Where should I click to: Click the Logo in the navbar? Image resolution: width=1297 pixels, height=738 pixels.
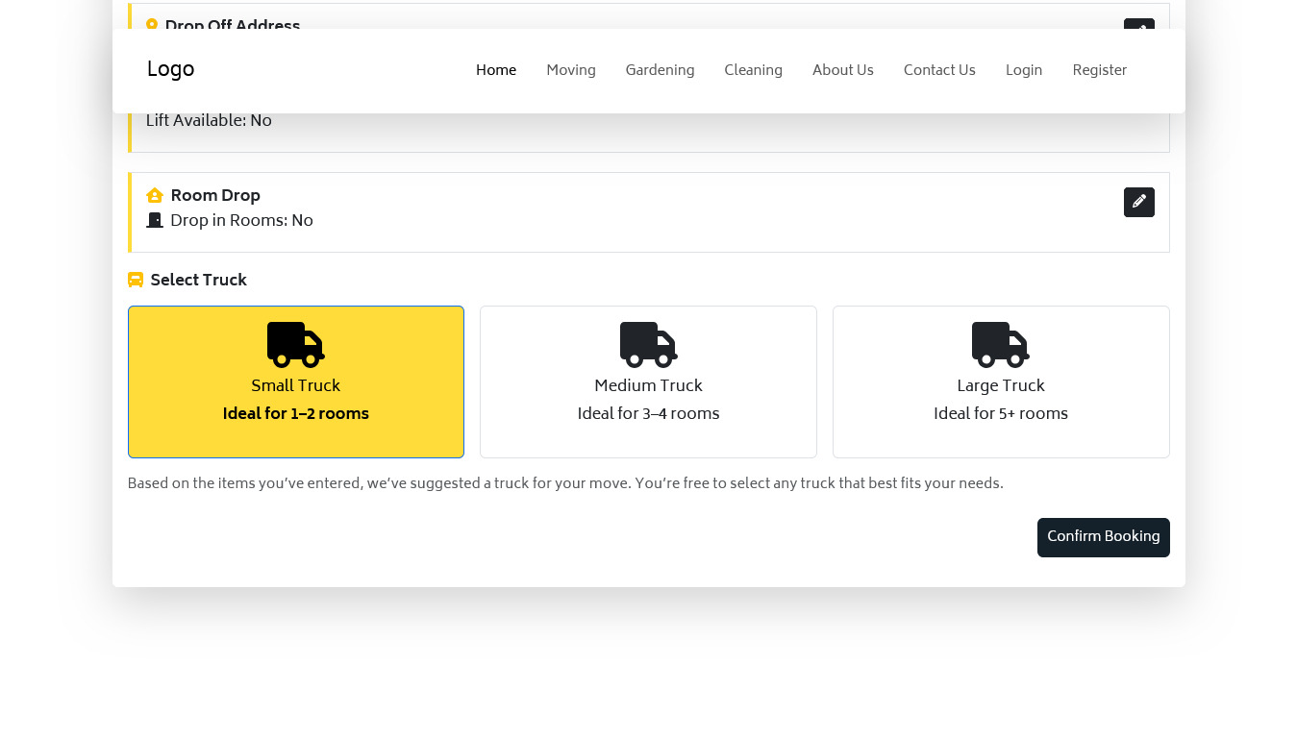click(x=171, y=70)
